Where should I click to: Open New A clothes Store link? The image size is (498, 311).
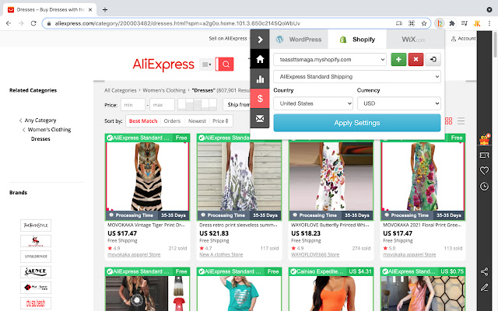[x=221, y=254]
